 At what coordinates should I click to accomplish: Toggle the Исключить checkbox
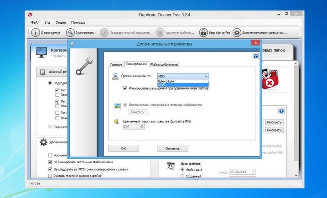tap(50, 155)
